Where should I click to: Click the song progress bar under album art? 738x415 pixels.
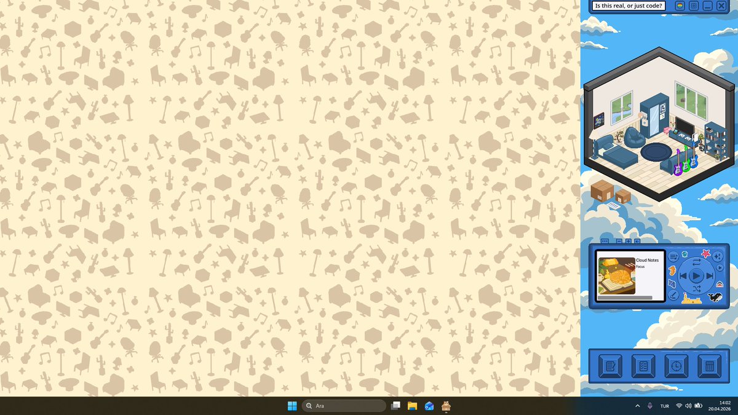click(x=625, y=298)
